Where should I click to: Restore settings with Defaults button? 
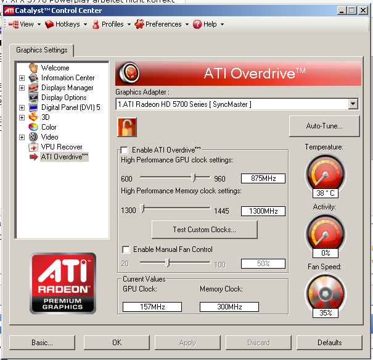pos(329,343)
